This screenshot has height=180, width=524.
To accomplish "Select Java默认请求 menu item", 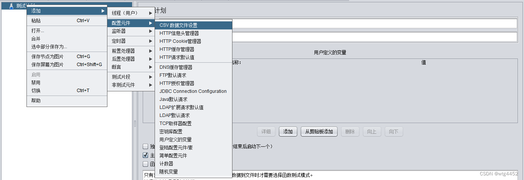I will coord(194,99).
